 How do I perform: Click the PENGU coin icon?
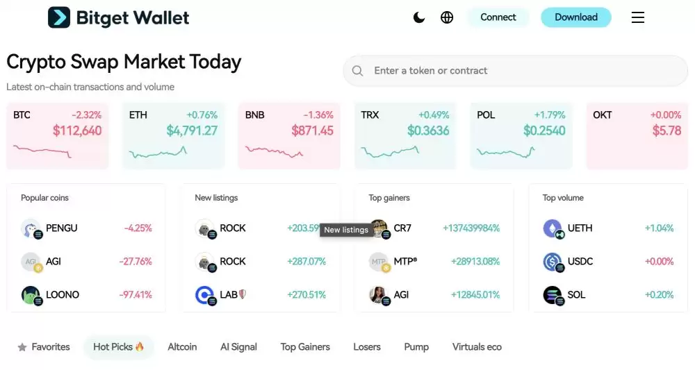[x=31, y=228]
